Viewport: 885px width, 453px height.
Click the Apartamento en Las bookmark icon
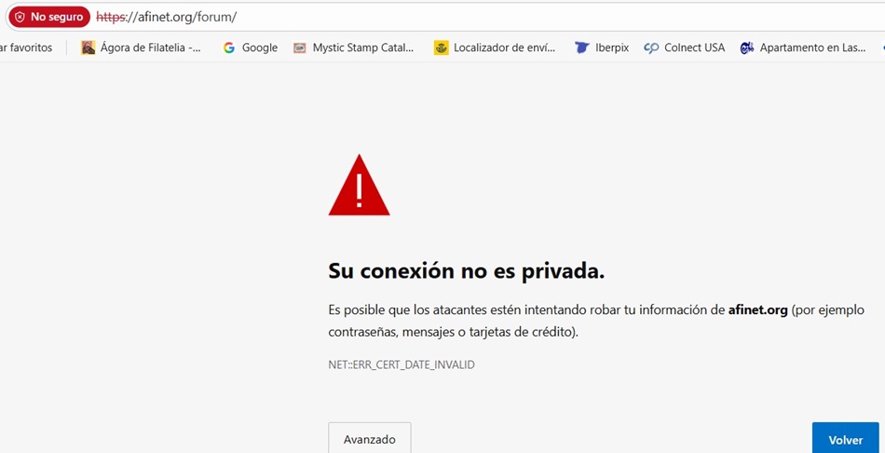pyautogui.click(x=746, y=48)
